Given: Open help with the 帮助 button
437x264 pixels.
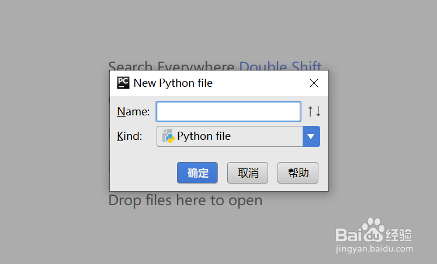Looking at the screenshot, I should point(298,173).
